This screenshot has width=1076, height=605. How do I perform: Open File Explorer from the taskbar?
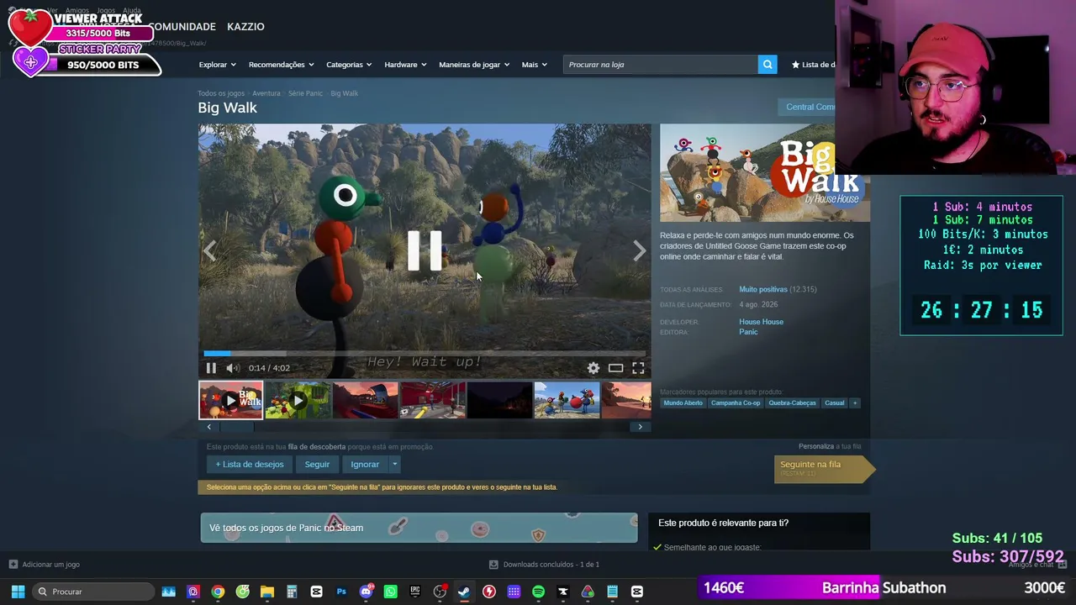coord(267,592)
